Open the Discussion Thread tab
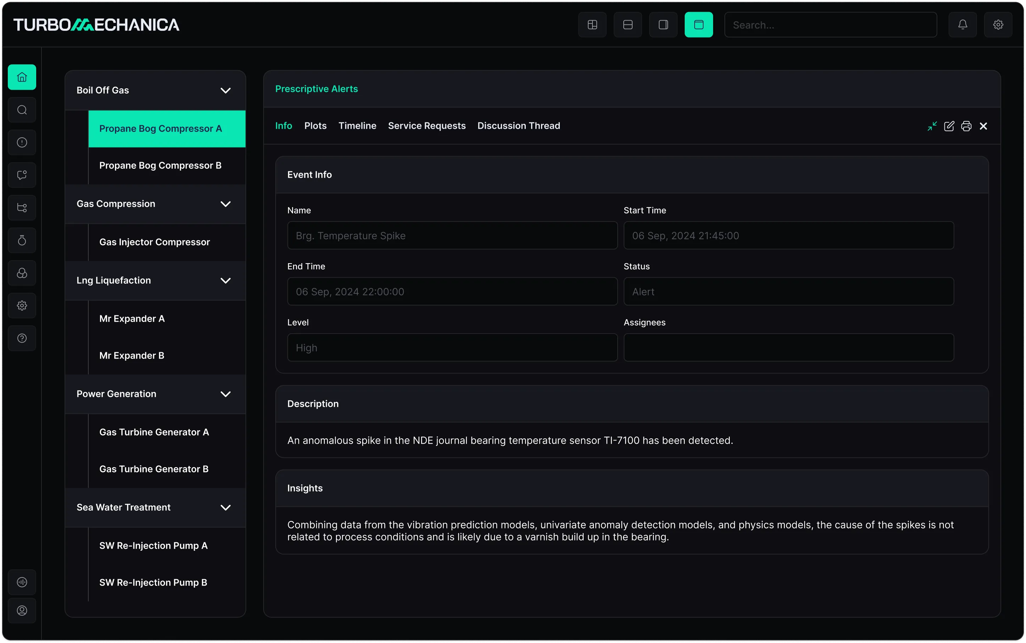The width and height of the screenshot is (1026, 643). pos(519,126)
